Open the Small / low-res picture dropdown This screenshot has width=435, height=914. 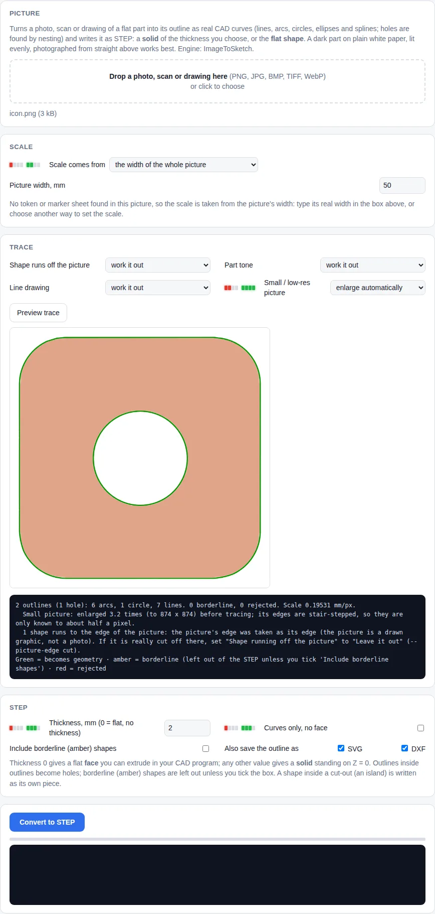pyautogui.click(x=378, y=288)
